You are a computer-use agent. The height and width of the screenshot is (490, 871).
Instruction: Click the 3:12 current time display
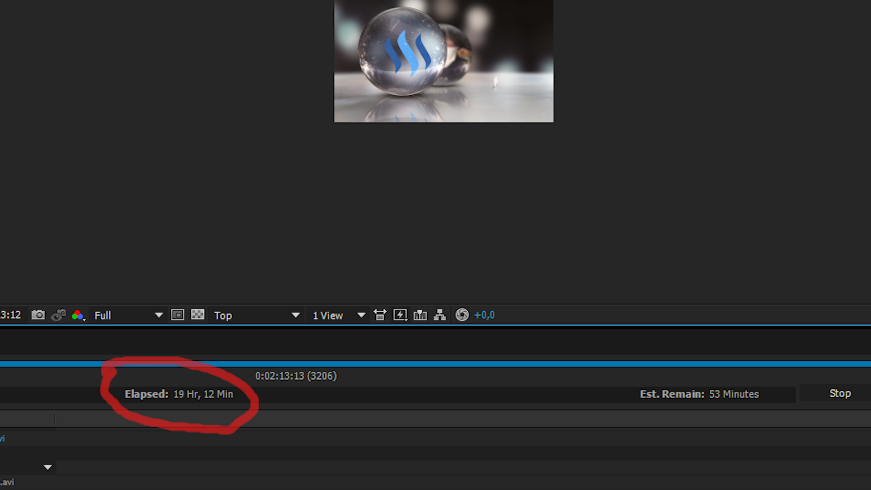pyautogui.click(x=10, y=315)
